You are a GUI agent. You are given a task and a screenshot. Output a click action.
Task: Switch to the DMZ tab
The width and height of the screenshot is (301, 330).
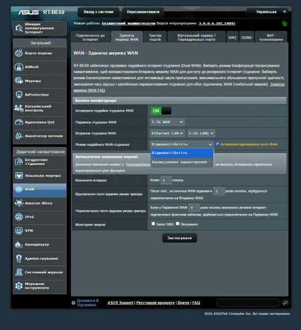pyautogui.click(x=233, y=37)
